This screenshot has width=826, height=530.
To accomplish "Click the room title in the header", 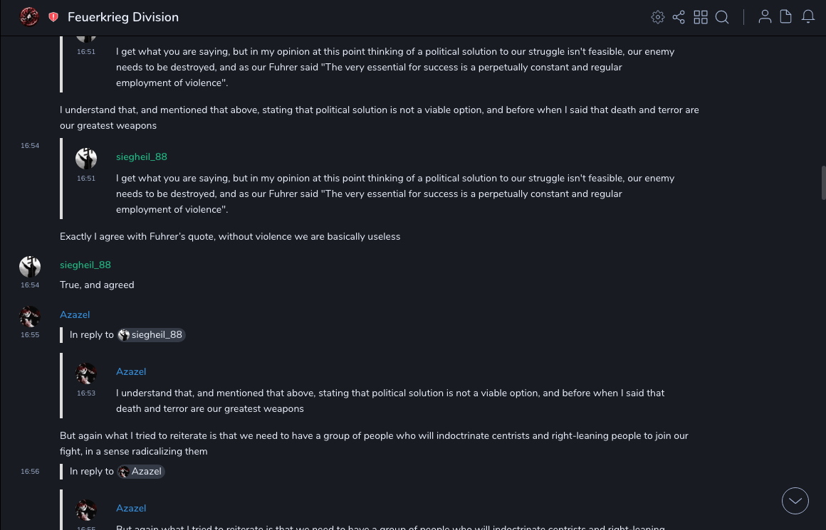I will click(x=123, y=17).
